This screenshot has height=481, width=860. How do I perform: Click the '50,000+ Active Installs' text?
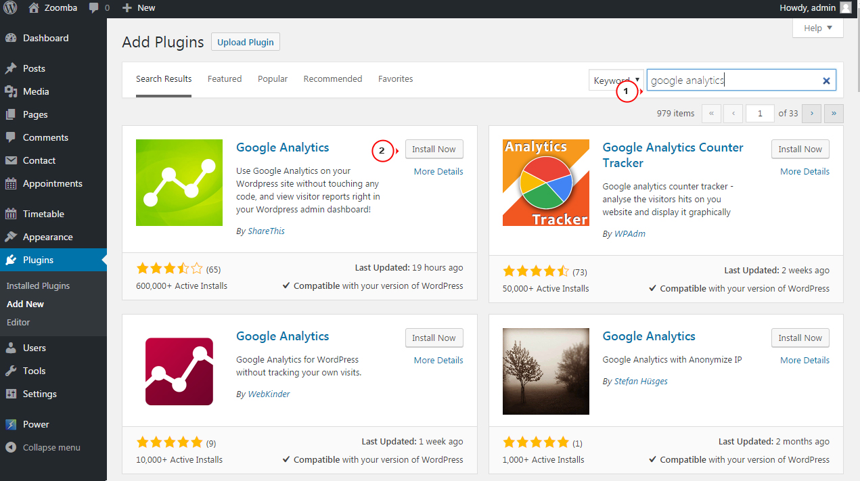546,288
